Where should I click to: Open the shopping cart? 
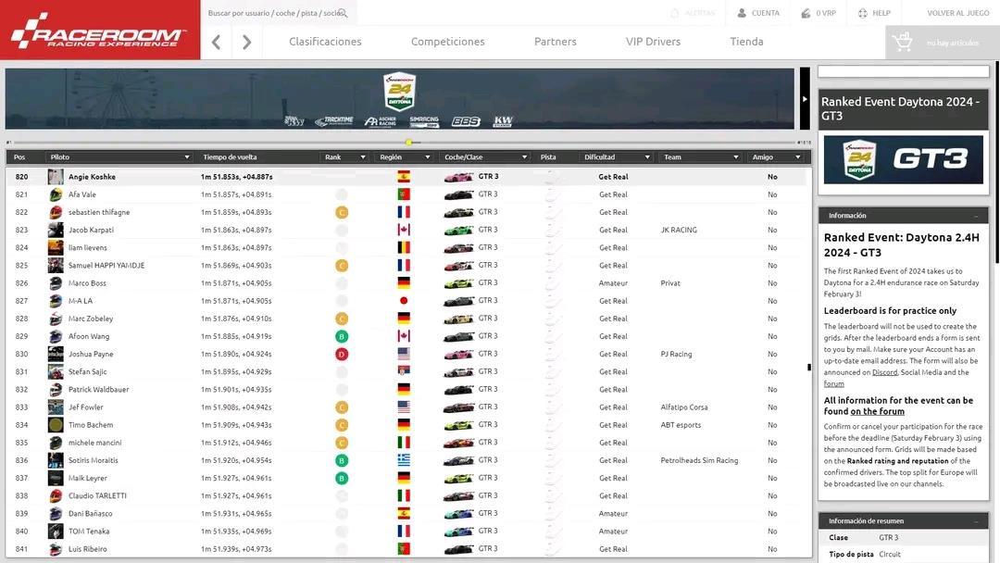point(900,42)
